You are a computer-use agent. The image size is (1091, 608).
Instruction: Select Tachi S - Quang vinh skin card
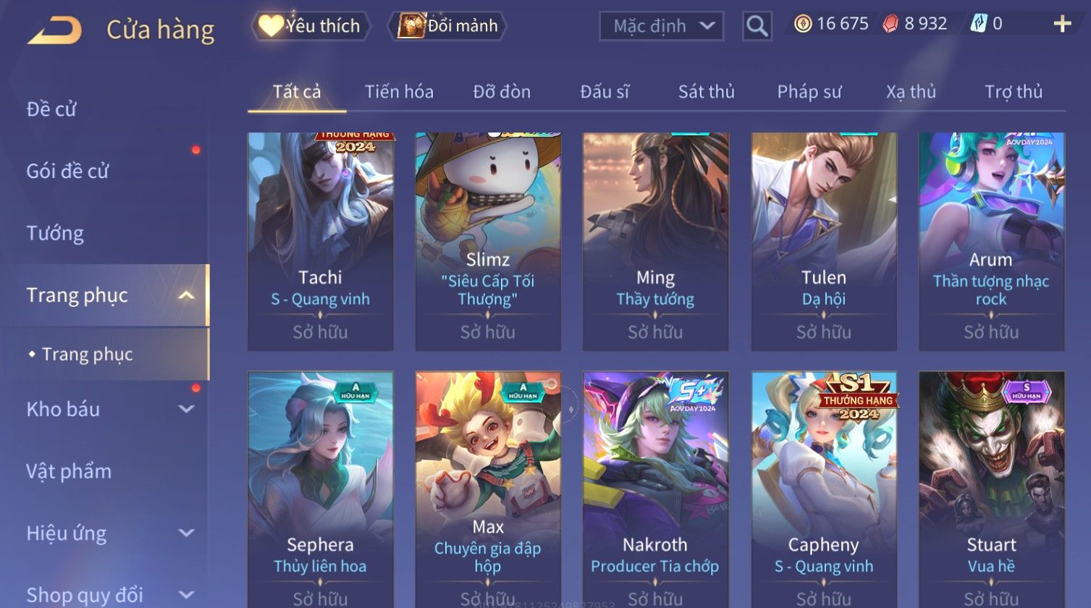(x=320, y=242)
